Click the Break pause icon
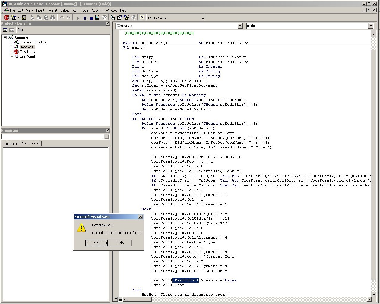This screenshot has width=380, height=304. [85, 18]
